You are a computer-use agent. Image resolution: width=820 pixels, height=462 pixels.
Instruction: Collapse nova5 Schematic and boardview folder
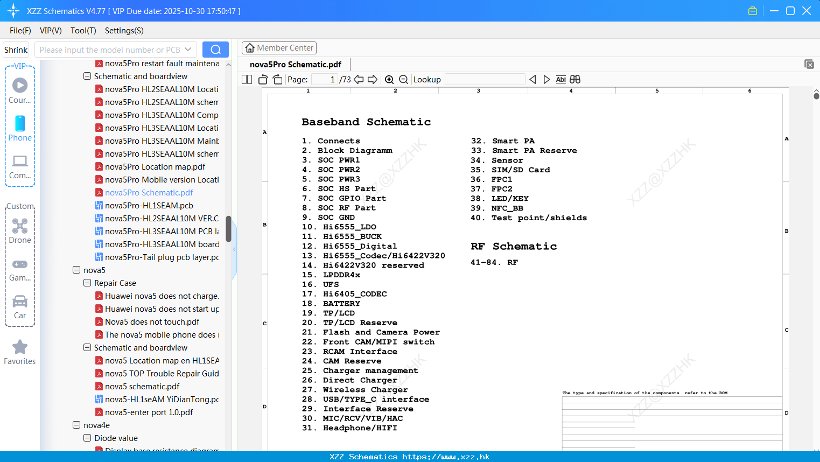(x=87, y=347)
